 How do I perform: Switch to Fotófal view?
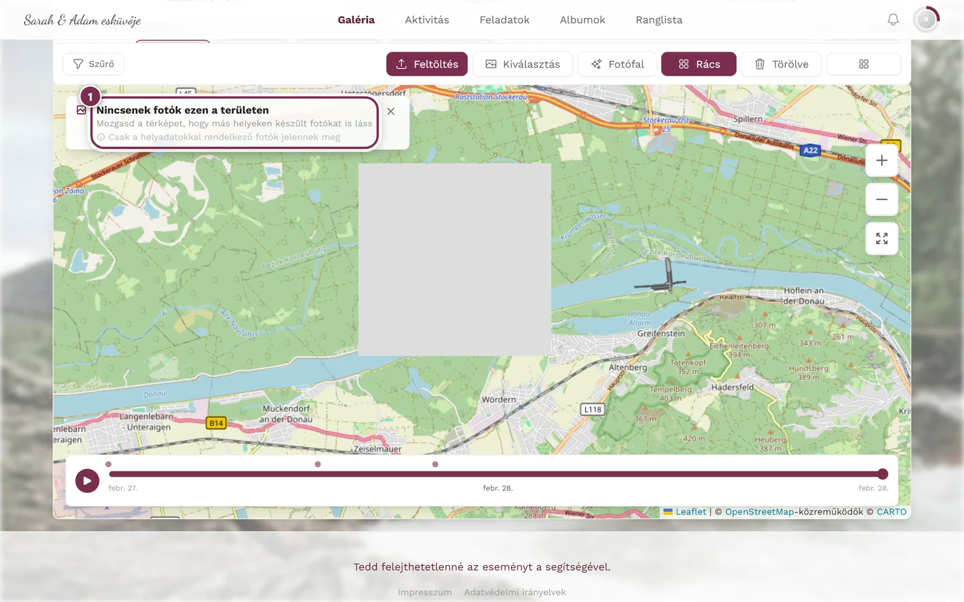click(617, 64)
